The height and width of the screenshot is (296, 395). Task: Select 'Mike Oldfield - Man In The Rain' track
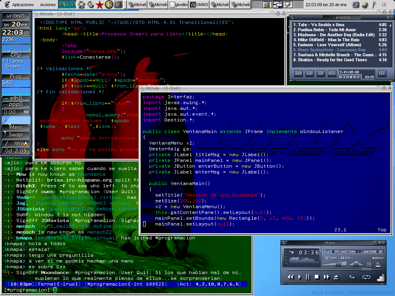tap(340, 40)
